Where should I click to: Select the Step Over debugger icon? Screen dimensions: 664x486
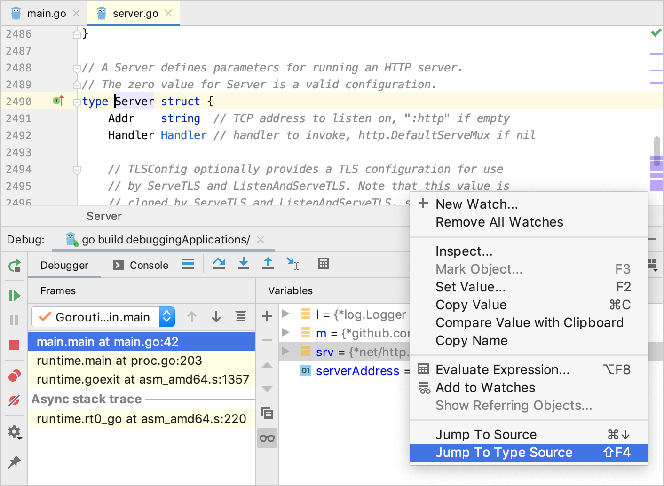coord(219,263)
